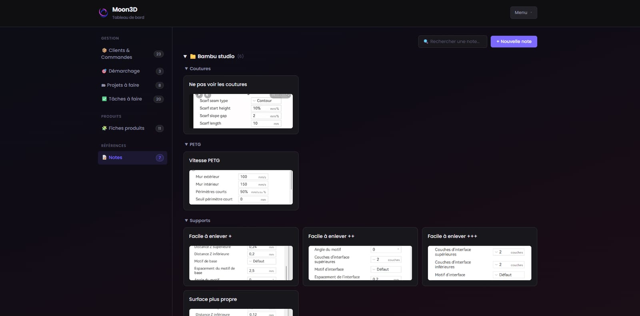The height and width of the screenshot is (316, 640).
Task: Open the Menu dropdown button
Action: click(x=523, y=13)
